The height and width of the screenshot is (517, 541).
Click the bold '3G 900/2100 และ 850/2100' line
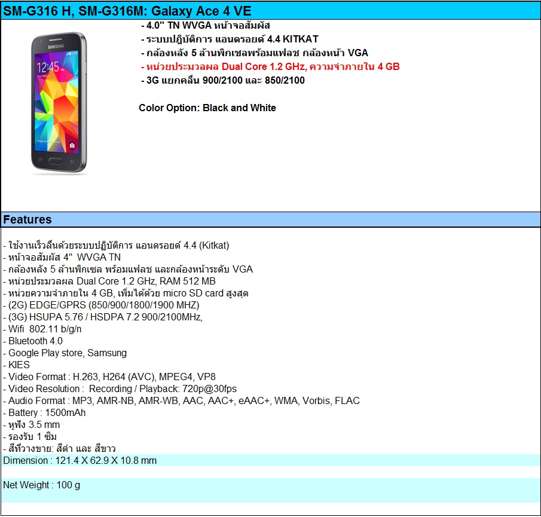point(223,80)
